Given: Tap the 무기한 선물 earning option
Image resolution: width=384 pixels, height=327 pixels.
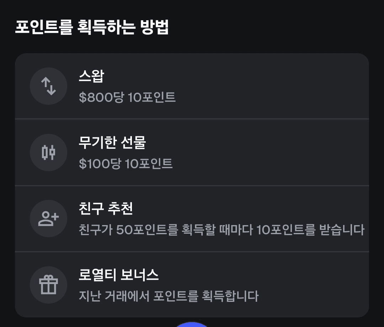Looking at the screenshot, I should (192, 152).
